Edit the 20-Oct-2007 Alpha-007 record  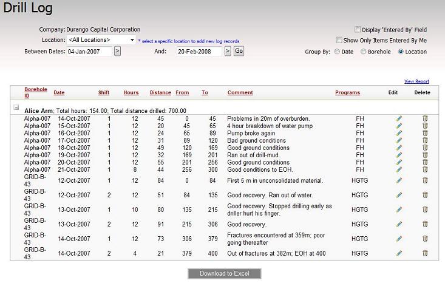tap(399, 162)
